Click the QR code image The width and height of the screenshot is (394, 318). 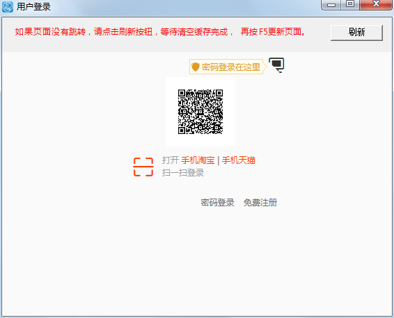pyautogui.click(x=200, y=112)
